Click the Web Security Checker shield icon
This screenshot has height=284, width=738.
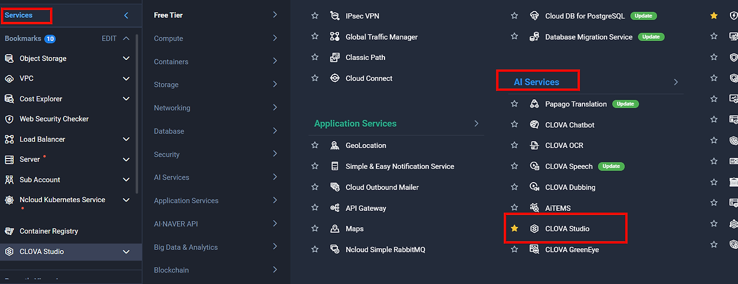click(x=9, y=119)
